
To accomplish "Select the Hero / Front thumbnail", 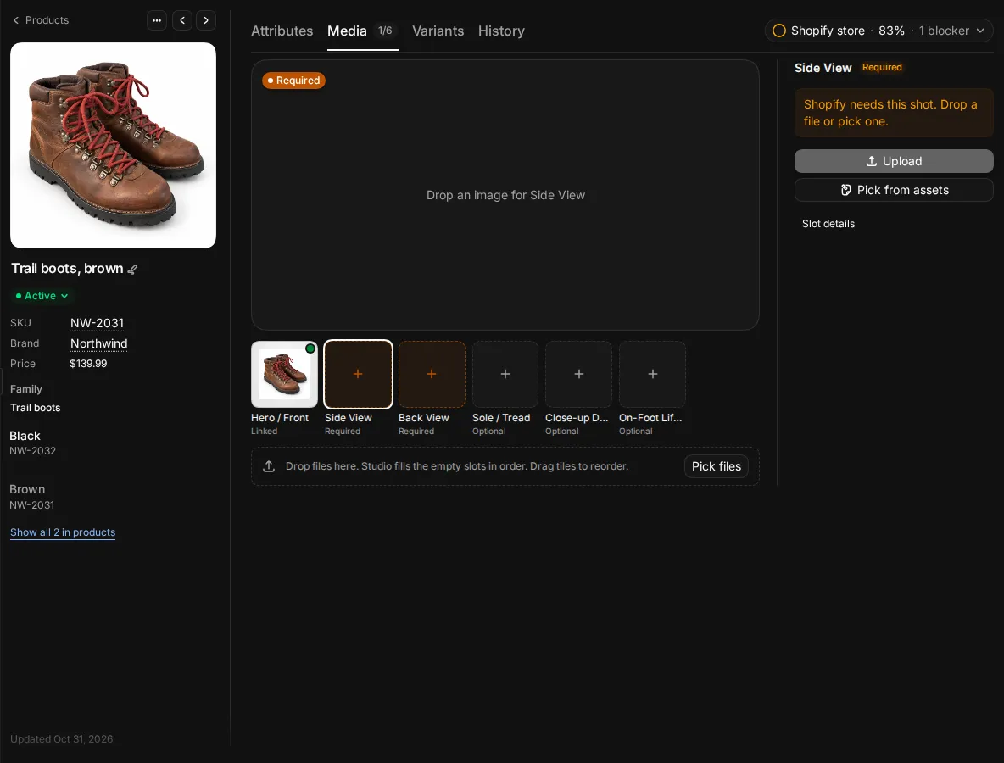I will click(284, 375).
